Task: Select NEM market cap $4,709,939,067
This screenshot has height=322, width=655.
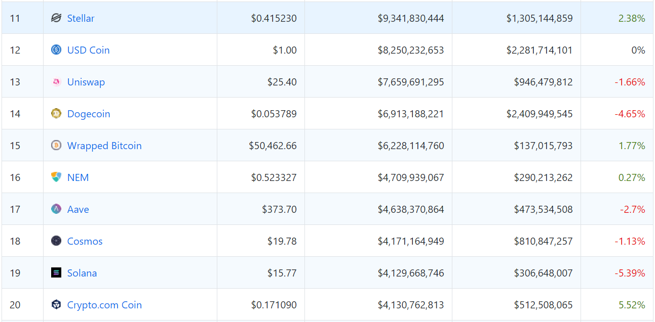Action: (x=411, y=177)
